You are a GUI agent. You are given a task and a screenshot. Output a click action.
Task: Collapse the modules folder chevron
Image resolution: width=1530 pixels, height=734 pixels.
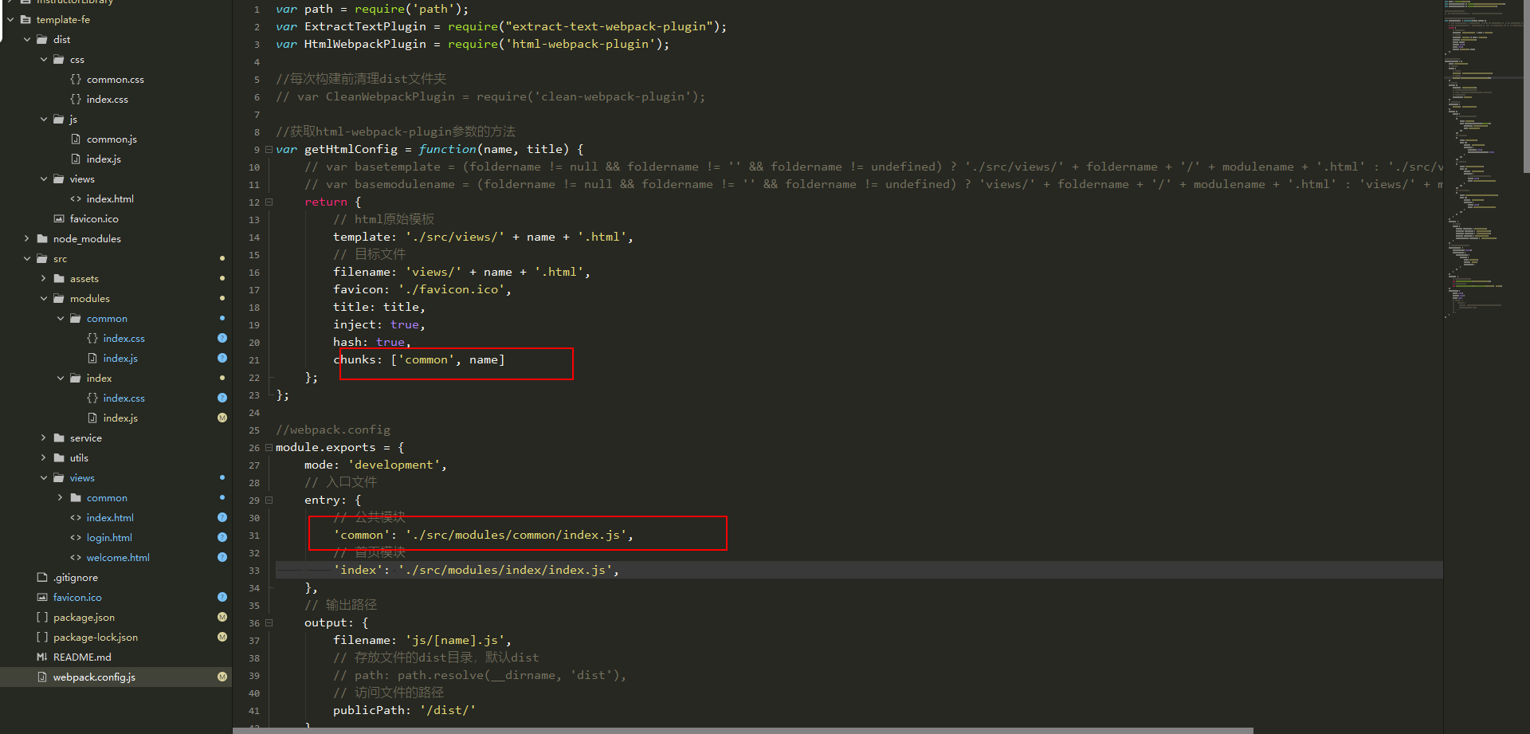click(44, 298)
